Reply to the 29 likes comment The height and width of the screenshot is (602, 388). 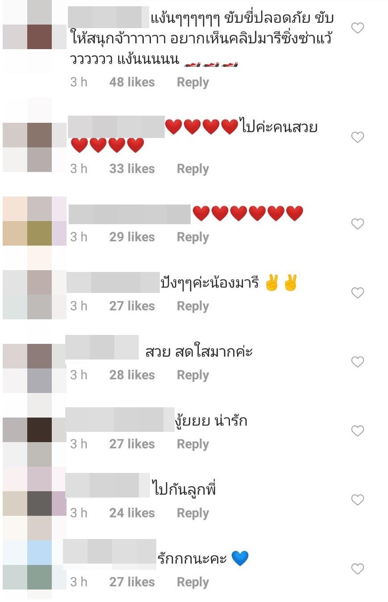(193, 237)
